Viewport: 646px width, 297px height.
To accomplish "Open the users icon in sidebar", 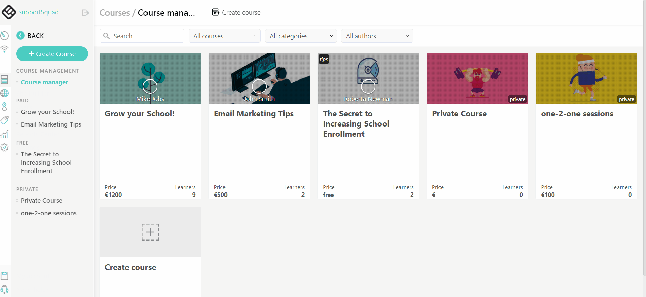I will tap(4, 107).
